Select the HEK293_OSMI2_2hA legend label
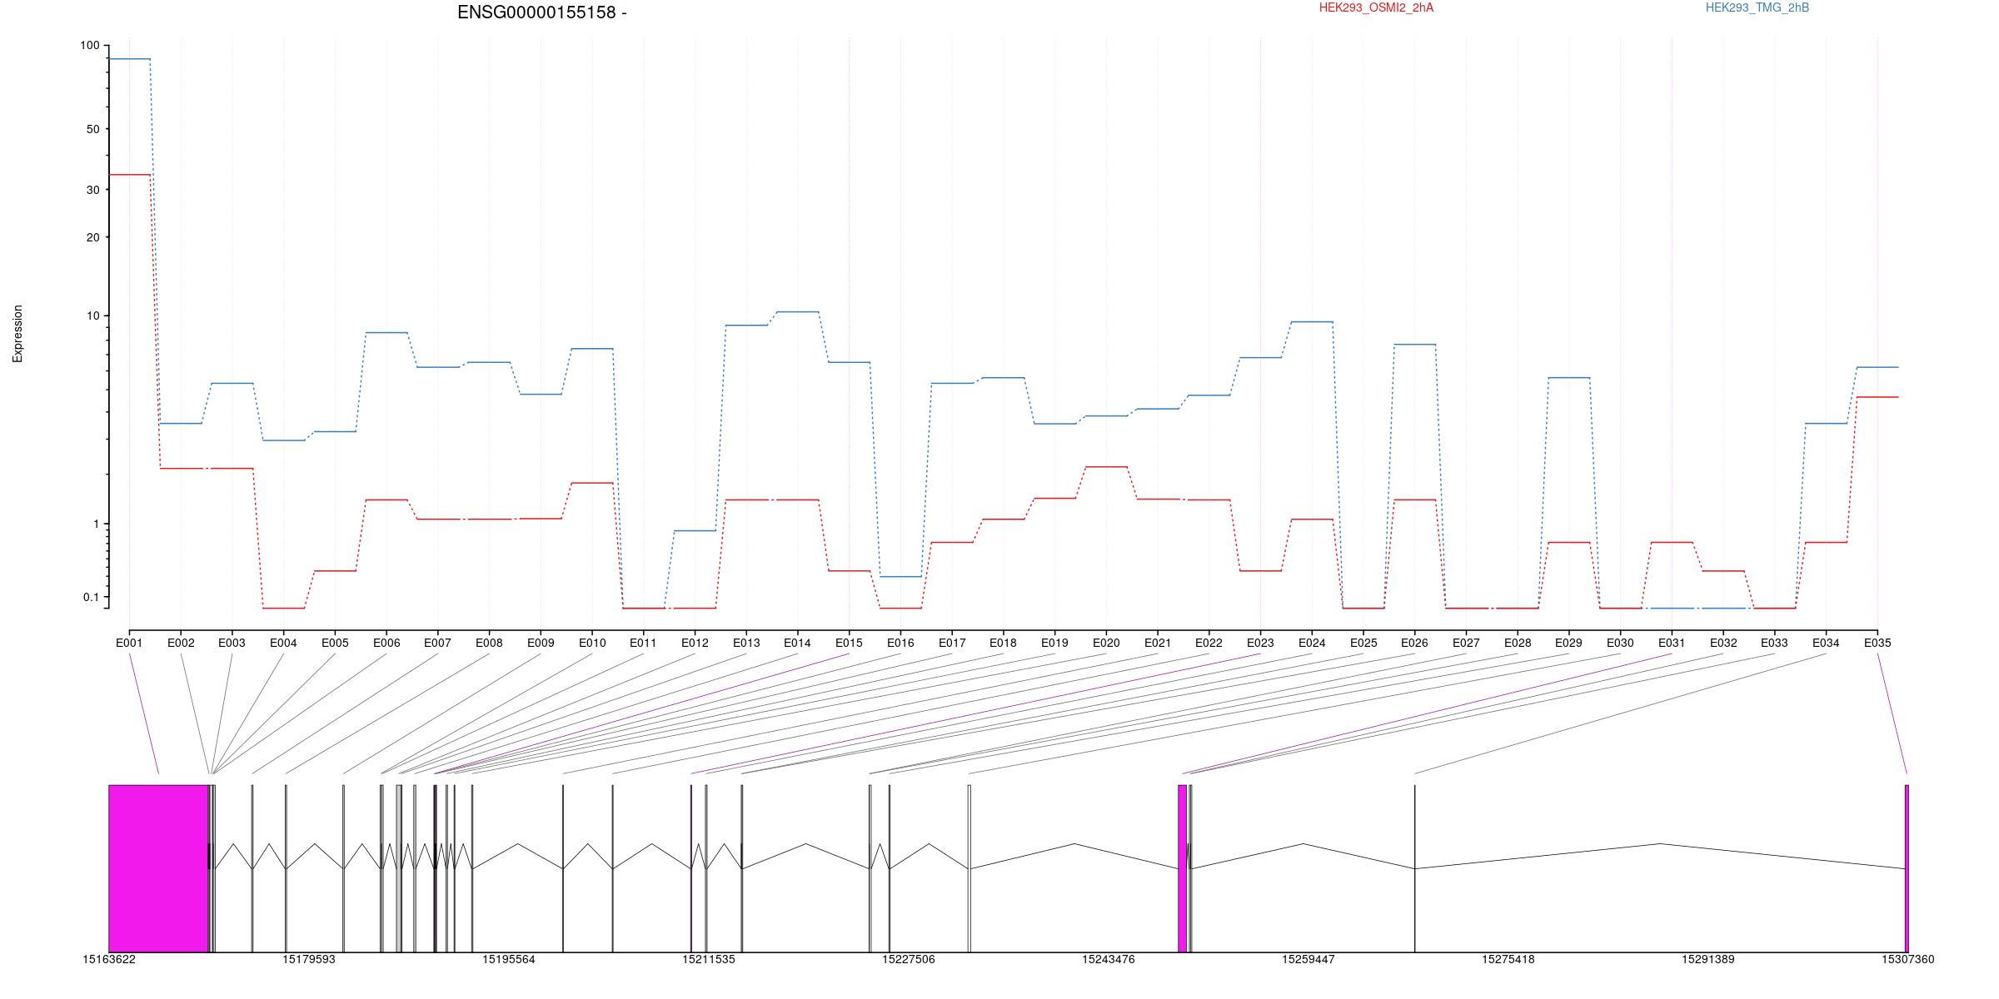This screenshot has width=1999, height=999. click(x=1376, y=7)
